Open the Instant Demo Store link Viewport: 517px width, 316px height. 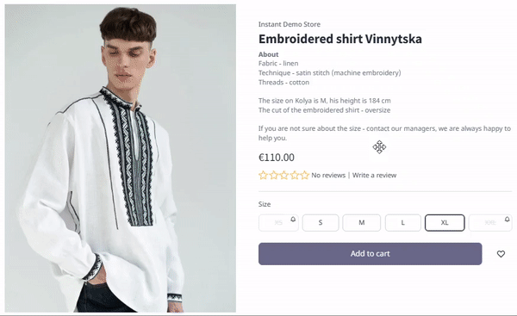tap(290, 24)
